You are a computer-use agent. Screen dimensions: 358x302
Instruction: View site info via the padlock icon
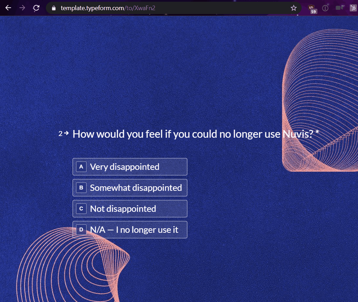tap(54, 8)
